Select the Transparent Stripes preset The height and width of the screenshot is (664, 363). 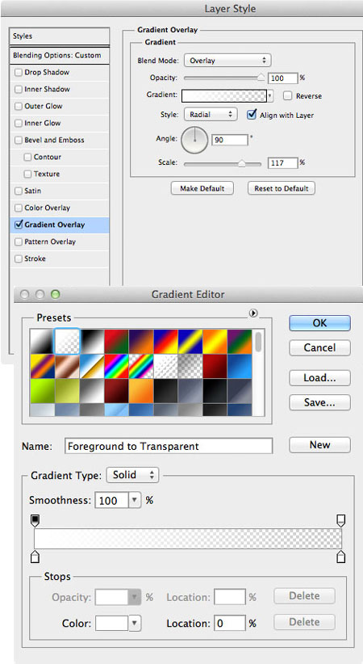[166, 366]
